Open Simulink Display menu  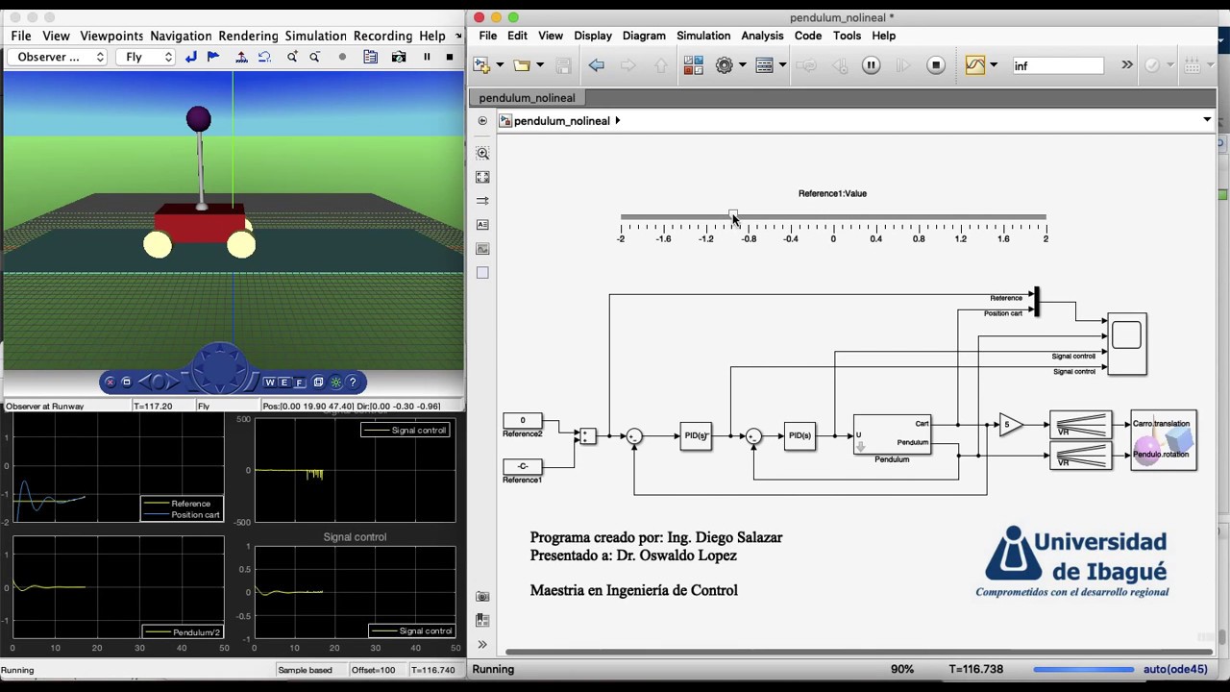pyautogui.click(x=593, y=36)
